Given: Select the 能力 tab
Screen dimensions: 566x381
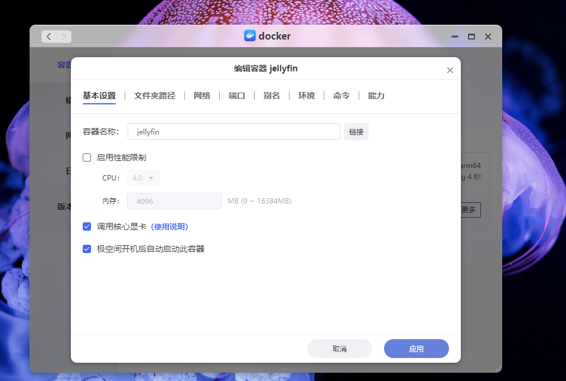Looking at the screenshot, I should click(376, 95).
